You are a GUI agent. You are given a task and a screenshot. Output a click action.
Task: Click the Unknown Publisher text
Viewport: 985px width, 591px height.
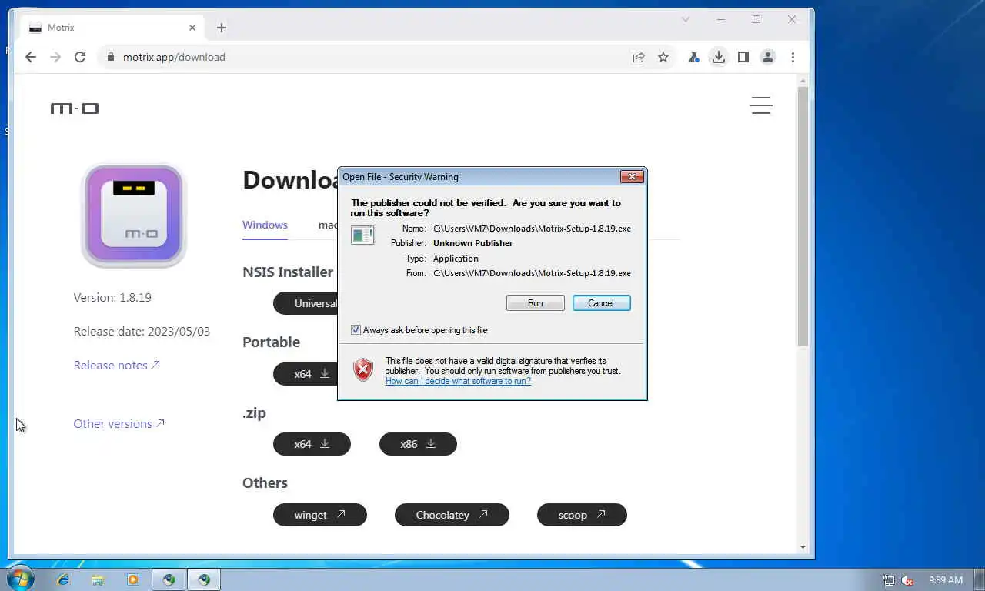472,243
